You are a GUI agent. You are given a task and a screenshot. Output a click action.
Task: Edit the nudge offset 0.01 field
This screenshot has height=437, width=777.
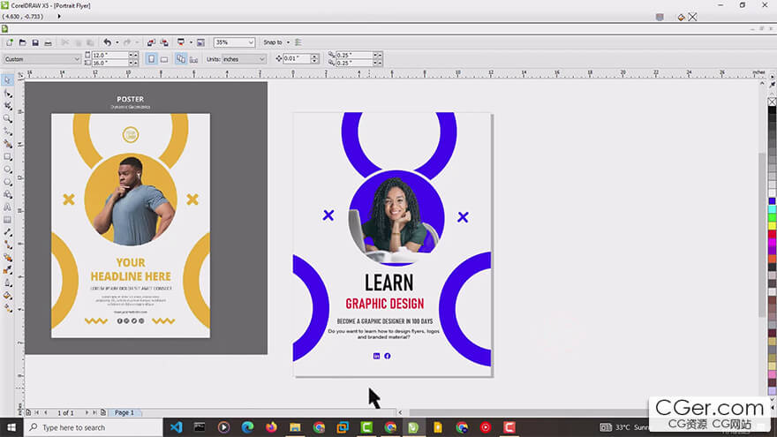click(297, 58)
